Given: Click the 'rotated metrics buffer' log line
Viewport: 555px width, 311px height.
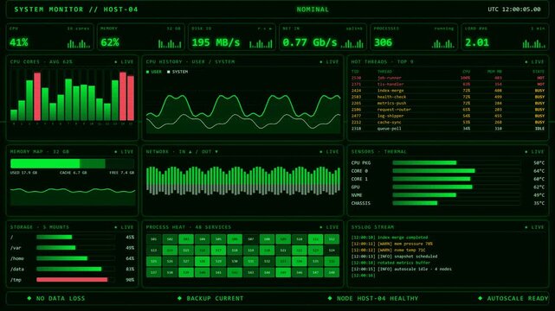Looking at the screenshot, I should 390,263.
